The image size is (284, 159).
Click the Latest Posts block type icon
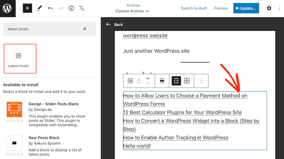(130, 81)
